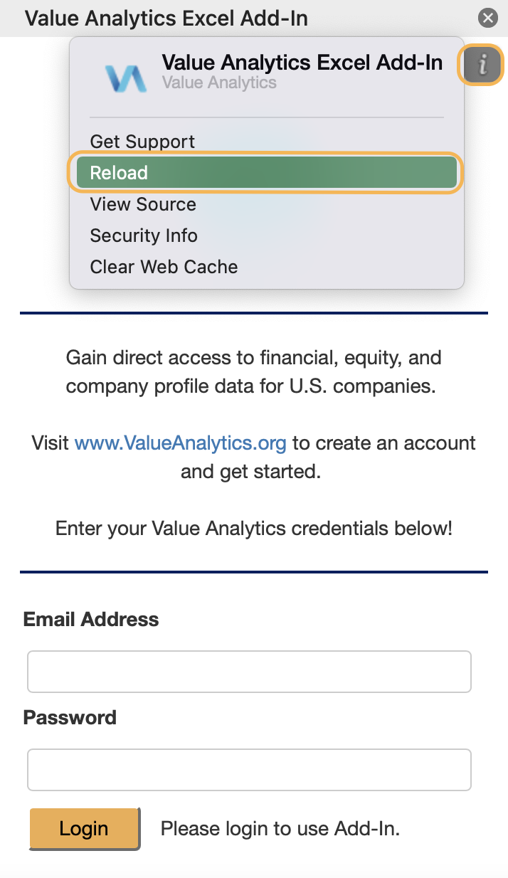The width and height of the screenshot is (508, 878).
Task: Open the info context menu via the i icon
Action: (x=480, y=65)
